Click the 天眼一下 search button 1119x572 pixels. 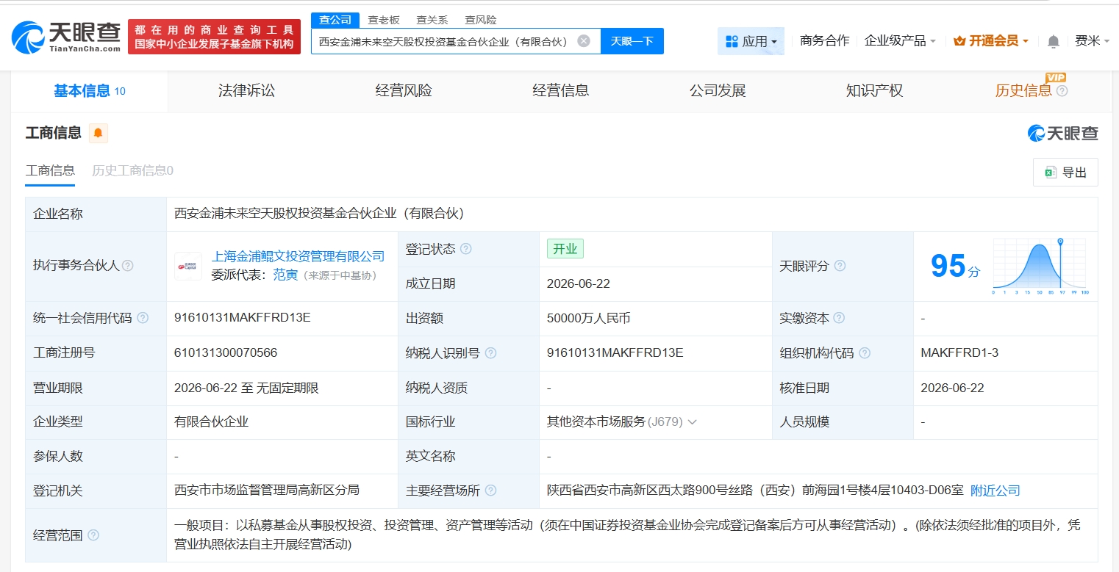(632, 41)
